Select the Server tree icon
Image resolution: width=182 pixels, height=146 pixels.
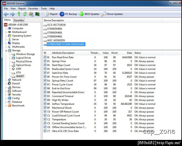coord(9,39)
